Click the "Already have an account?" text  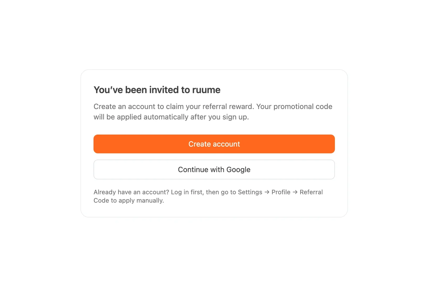click(x=131, y=192)
